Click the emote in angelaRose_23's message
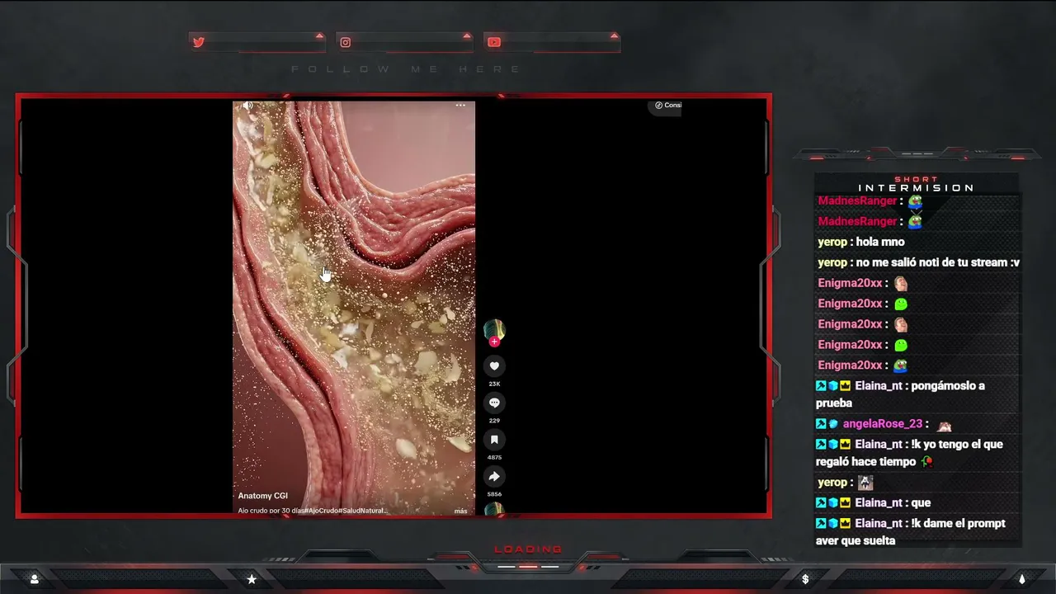 tap(945, 426)
